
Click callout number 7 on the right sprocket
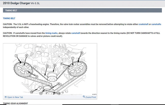(x=73, y=58)
